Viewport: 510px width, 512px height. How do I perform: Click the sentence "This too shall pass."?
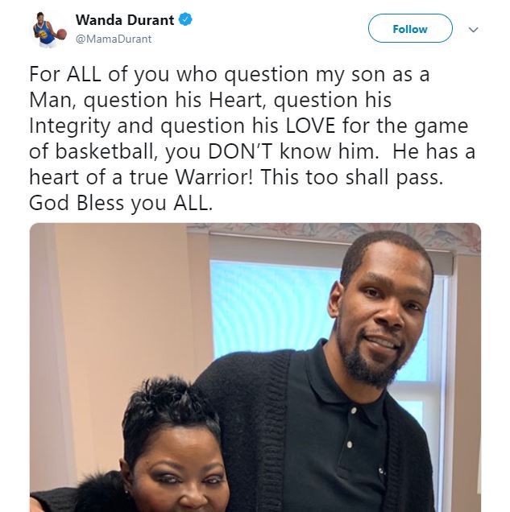351,178
